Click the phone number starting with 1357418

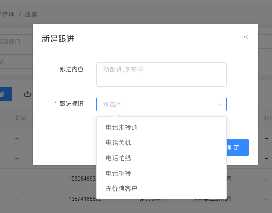85,199
